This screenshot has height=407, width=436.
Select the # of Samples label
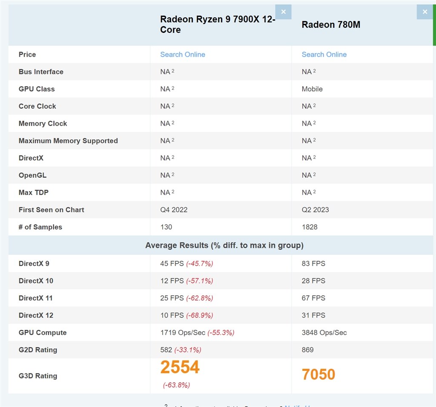coord(40,227)
